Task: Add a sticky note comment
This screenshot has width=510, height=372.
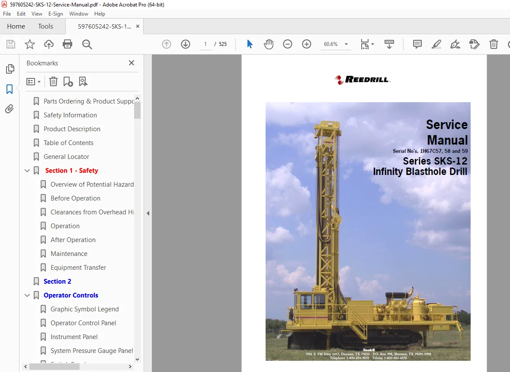Action: tap(417, 44)
